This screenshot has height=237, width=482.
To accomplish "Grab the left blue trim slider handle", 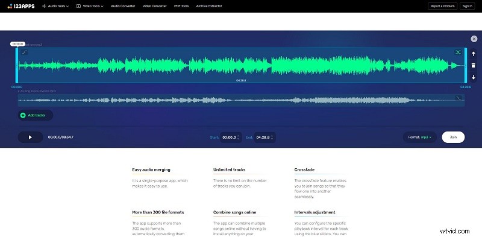I will pos(17,65).
